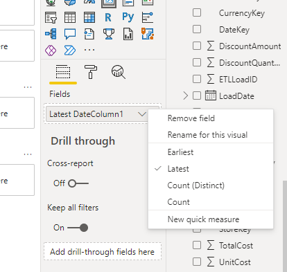The width and height of the screenshot is (287, 272).
Task: Check the DateKey field checkbox
Action: coord(197,29)
